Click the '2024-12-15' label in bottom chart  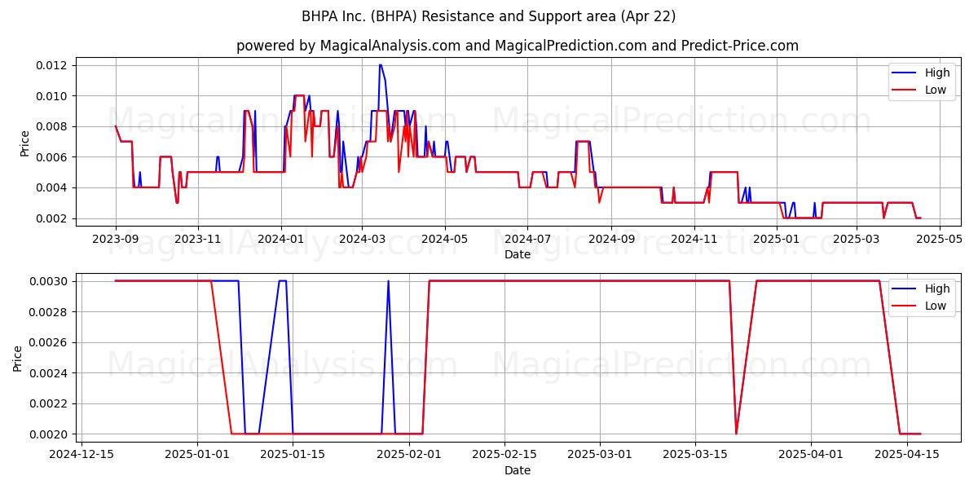tap(81, 455)
